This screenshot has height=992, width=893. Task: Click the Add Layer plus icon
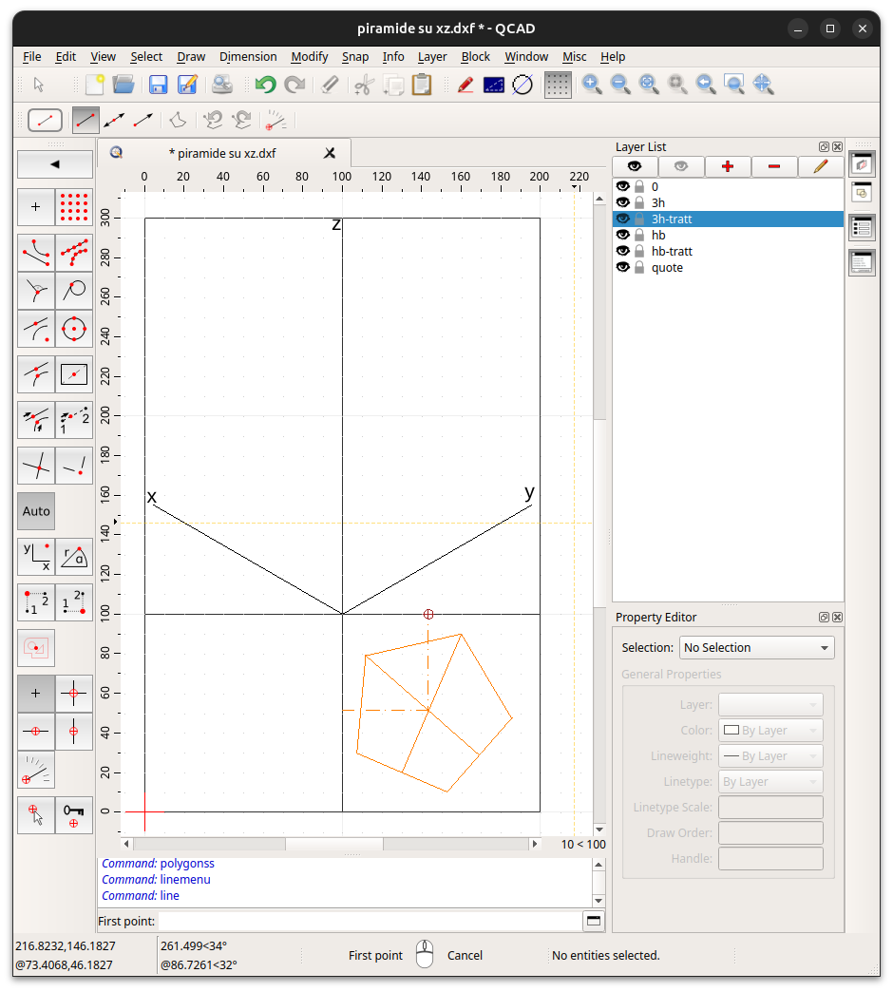pos(728,167)
